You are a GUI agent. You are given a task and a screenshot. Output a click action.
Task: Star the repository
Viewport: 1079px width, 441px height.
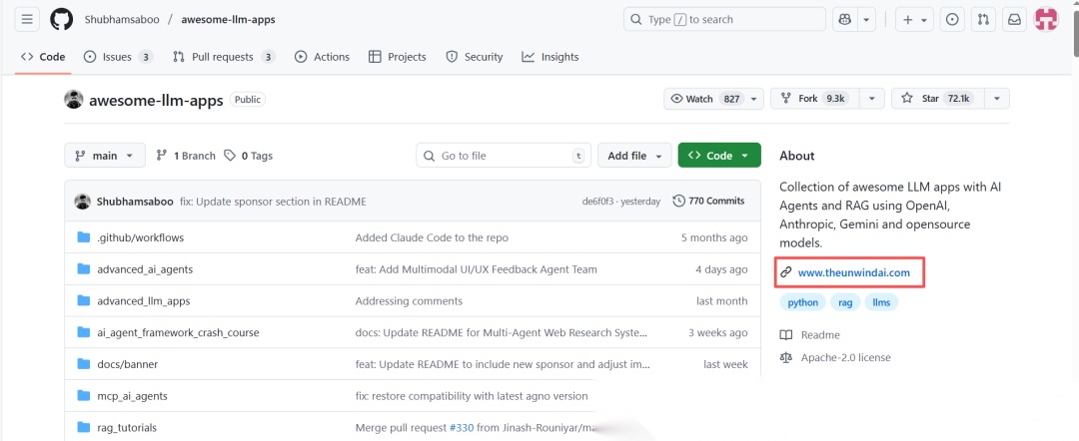[x=937, y=99]
